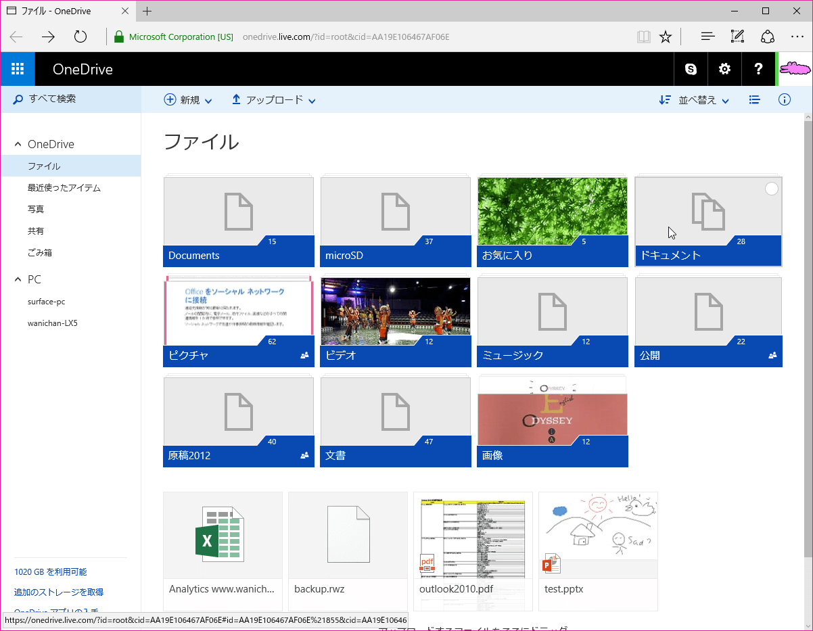The image size is (813, 631).
Task: Open the backup.rwz file
Action: (x=348, y=551)
